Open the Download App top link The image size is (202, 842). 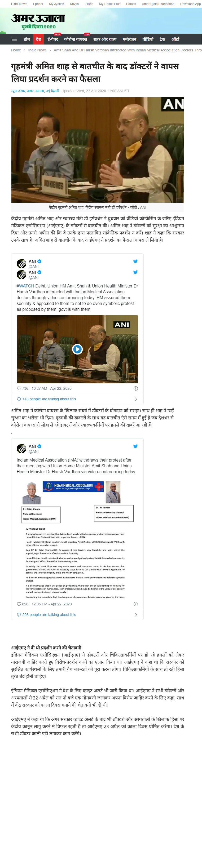[x=190, y=4]
